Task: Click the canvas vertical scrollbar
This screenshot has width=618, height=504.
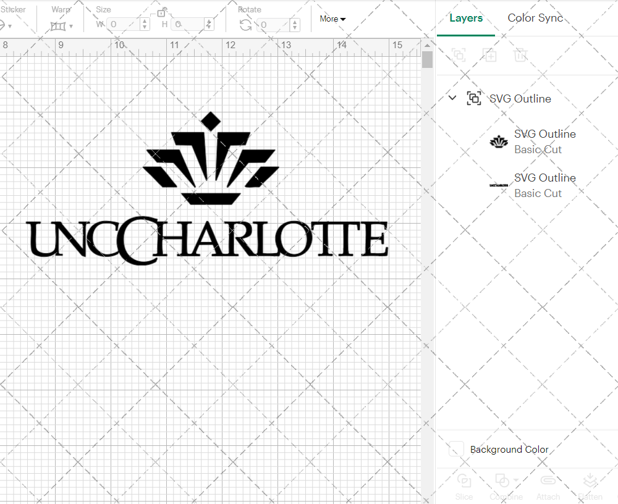Action: pyautogui.click(x=427, y=59)
